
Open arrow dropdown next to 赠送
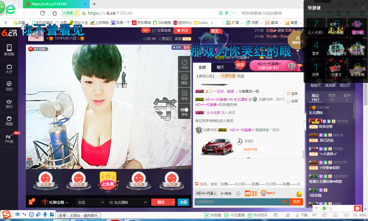(173, 202)
